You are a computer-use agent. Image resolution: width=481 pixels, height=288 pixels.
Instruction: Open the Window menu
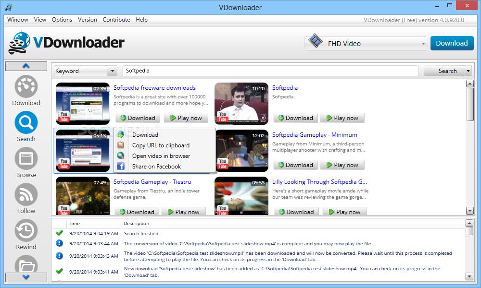18,20
